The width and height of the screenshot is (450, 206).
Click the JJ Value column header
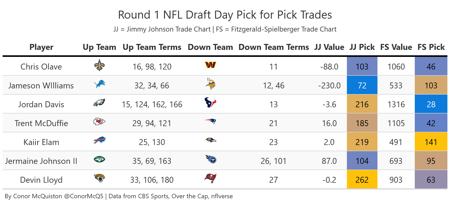click(x=329, y=47)
